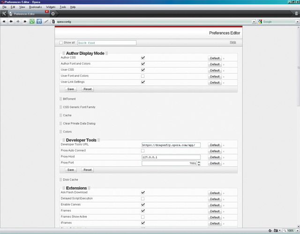Image resolution: width=300 pixels, height=234 pixels.
Task: Click the Fast Forward navigation button
Action: (25, 22)
